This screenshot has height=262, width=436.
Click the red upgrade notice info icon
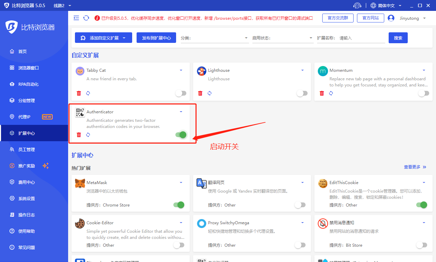click(x=97, y=18)
